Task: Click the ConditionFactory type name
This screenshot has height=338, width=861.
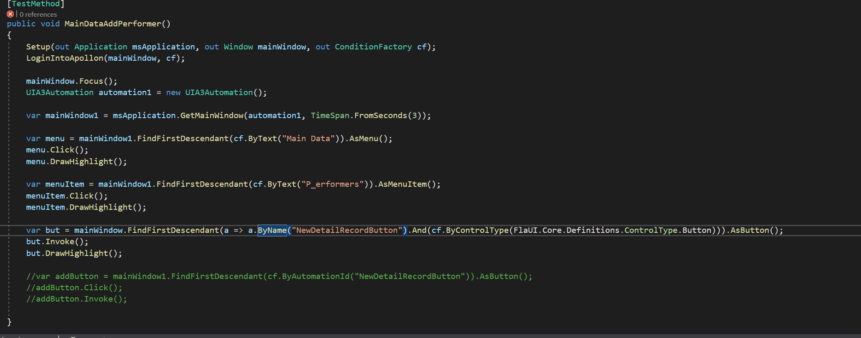Action: (x=373, y=47)
